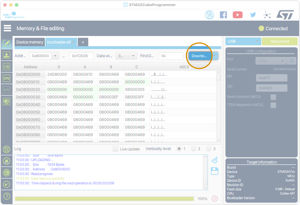This screenshot has width=300, height=205.
Task: Open the USB1 port dropdown
Action: pos(271,61)
